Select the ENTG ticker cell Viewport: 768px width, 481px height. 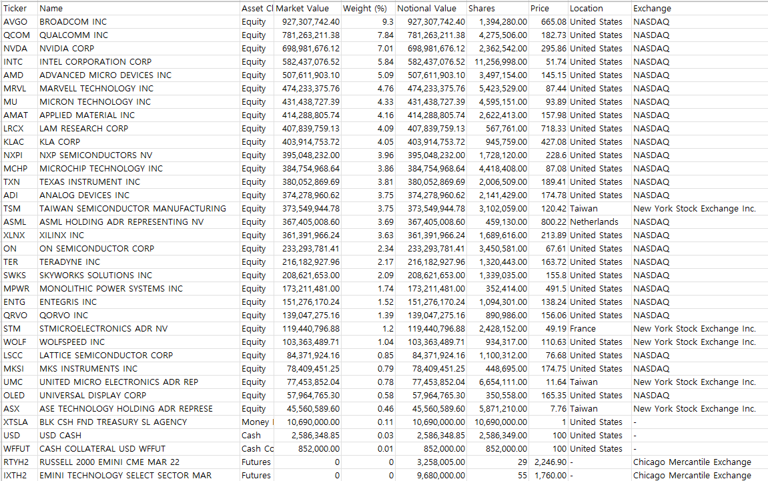[x=19, y=302]
